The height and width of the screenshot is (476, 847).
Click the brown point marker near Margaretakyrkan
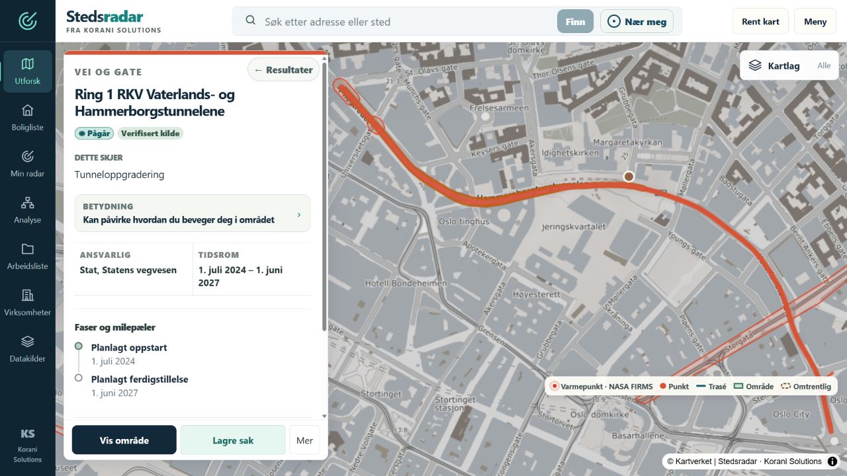coord(629,177)
